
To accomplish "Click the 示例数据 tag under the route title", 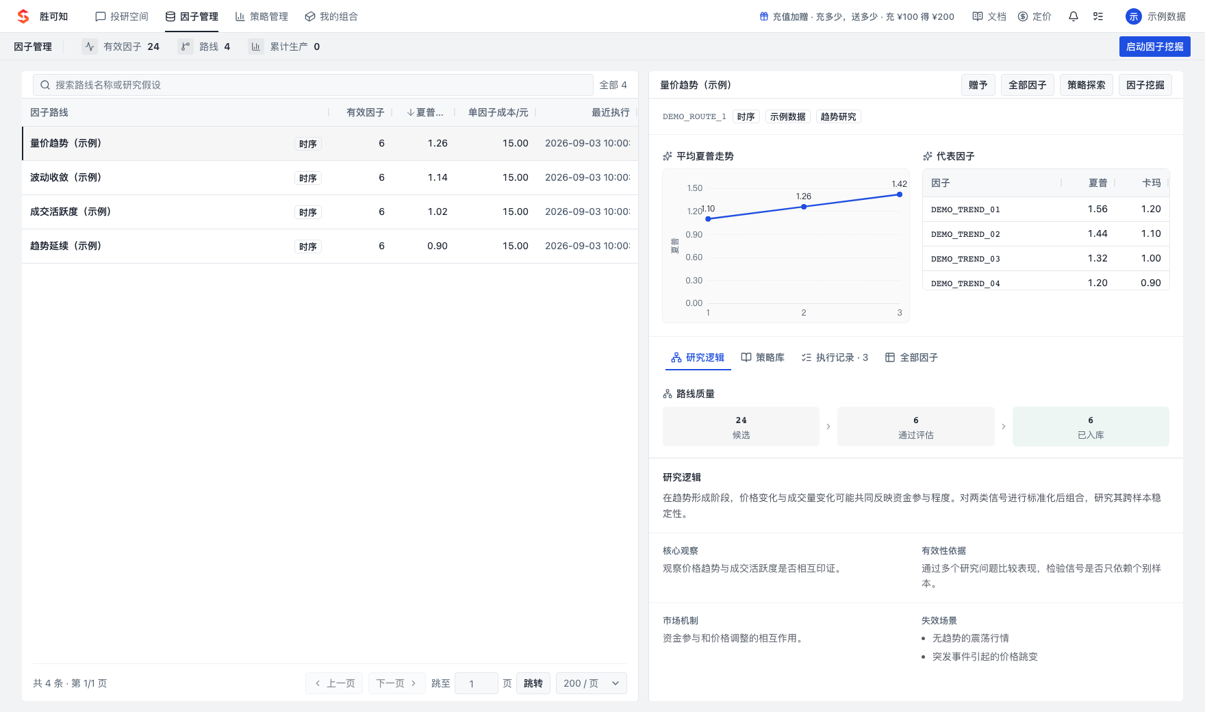I will [x=787, y=116].
